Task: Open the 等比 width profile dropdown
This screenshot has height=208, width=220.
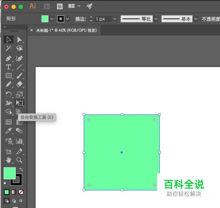Action: point(156,19)
